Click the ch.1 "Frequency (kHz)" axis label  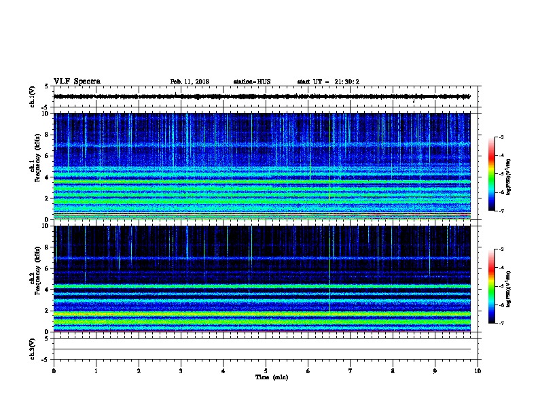coord(37,158)
